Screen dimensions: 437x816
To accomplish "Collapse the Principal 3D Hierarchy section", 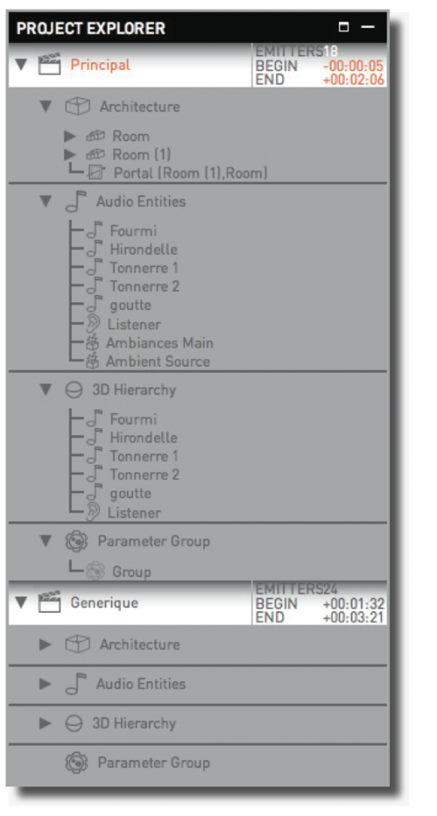I will click(x=46, y=390).
